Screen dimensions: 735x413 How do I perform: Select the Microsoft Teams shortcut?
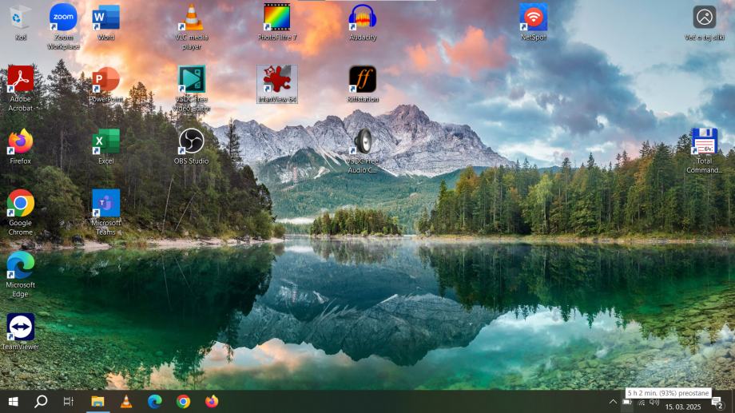[x=106, y=212]
